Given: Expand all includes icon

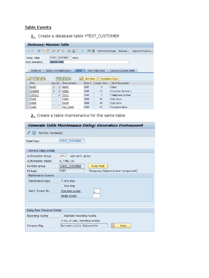Looking at the screenshot, I should point(58,79).
